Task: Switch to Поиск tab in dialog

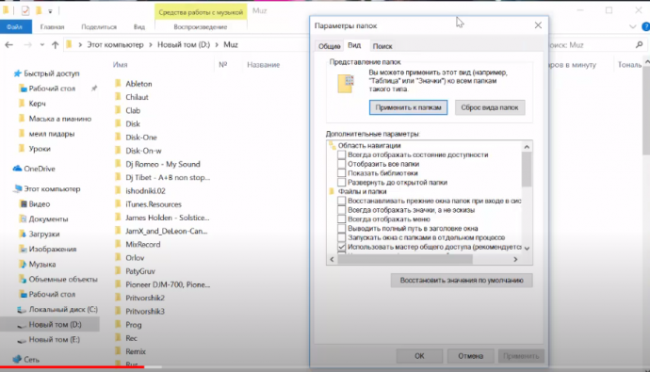Action: (x=382, y=46)
